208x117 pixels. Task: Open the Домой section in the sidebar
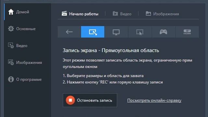27,12
